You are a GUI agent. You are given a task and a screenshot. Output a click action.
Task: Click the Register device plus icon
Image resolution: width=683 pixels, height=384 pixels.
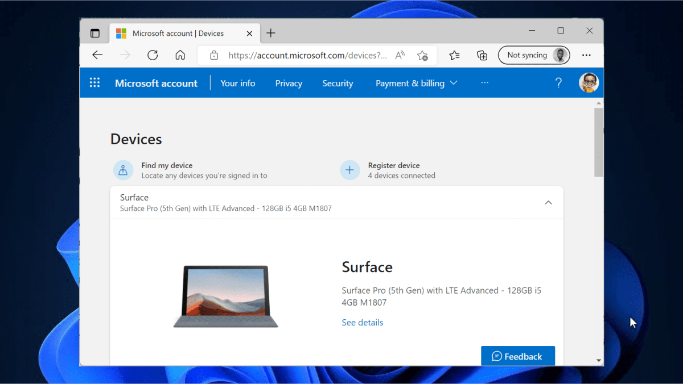pyautogui.click(x=349, y=170)
